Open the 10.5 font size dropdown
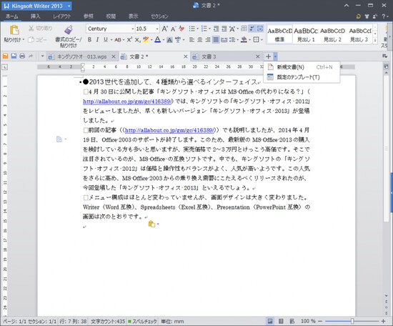The image size is (393, 326). point(157,29)
